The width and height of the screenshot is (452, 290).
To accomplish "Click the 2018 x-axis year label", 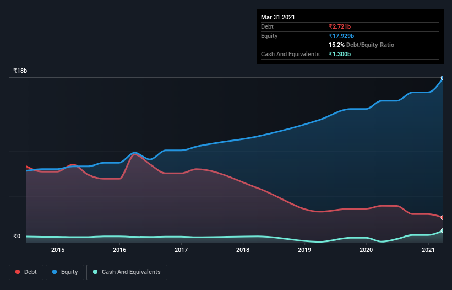I will pos(243,250).
